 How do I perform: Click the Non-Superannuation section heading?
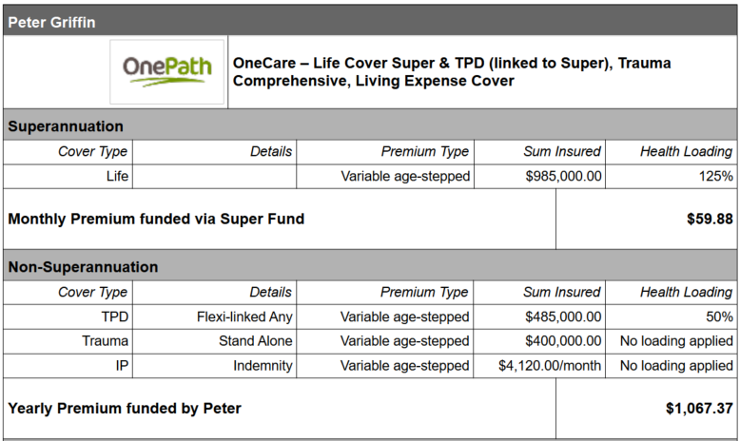tap(83, 267)
